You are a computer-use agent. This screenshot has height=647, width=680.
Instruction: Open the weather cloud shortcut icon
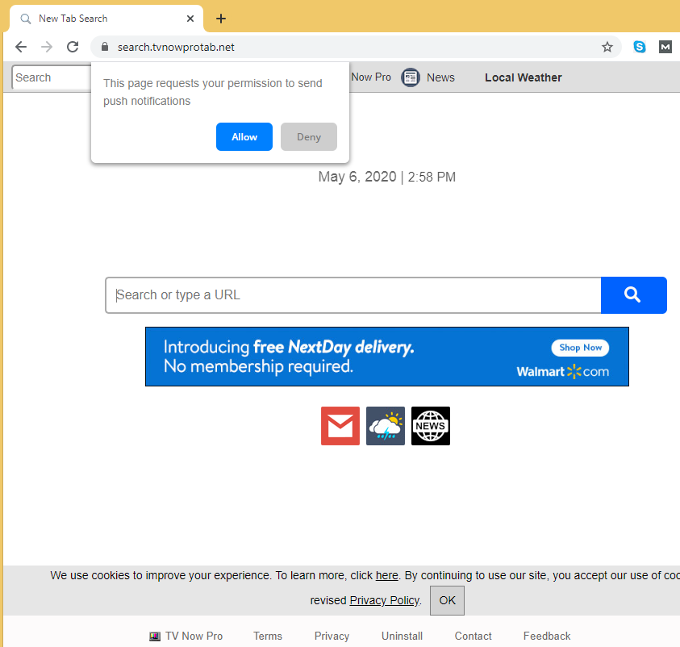tap(385, 426)
